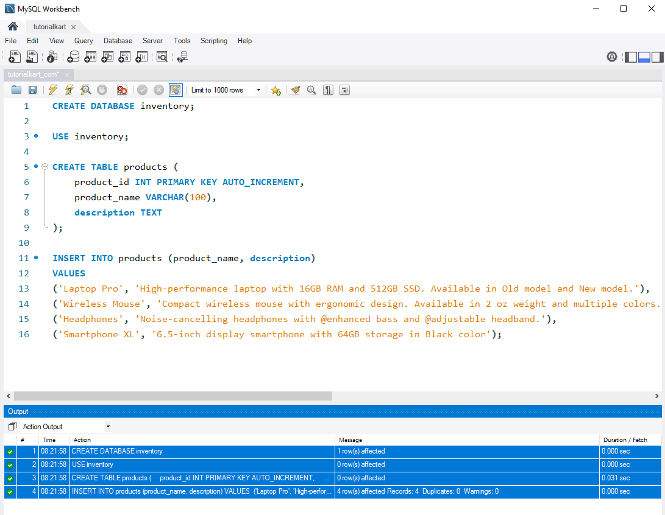
Task: Expand the CREATE TABLE statement fold marker
Action: (44, 166)
